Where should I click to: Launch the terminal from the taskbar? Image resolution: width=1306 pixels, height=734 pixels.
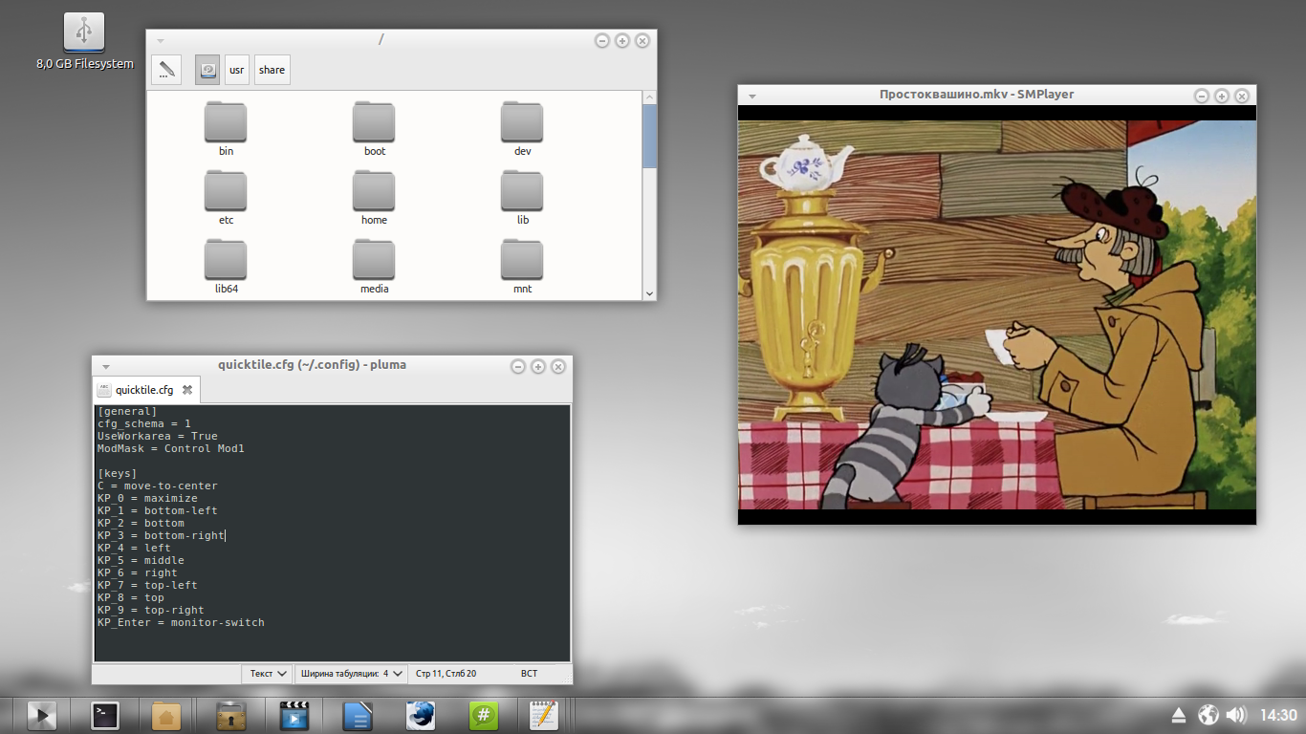(103, 715)
